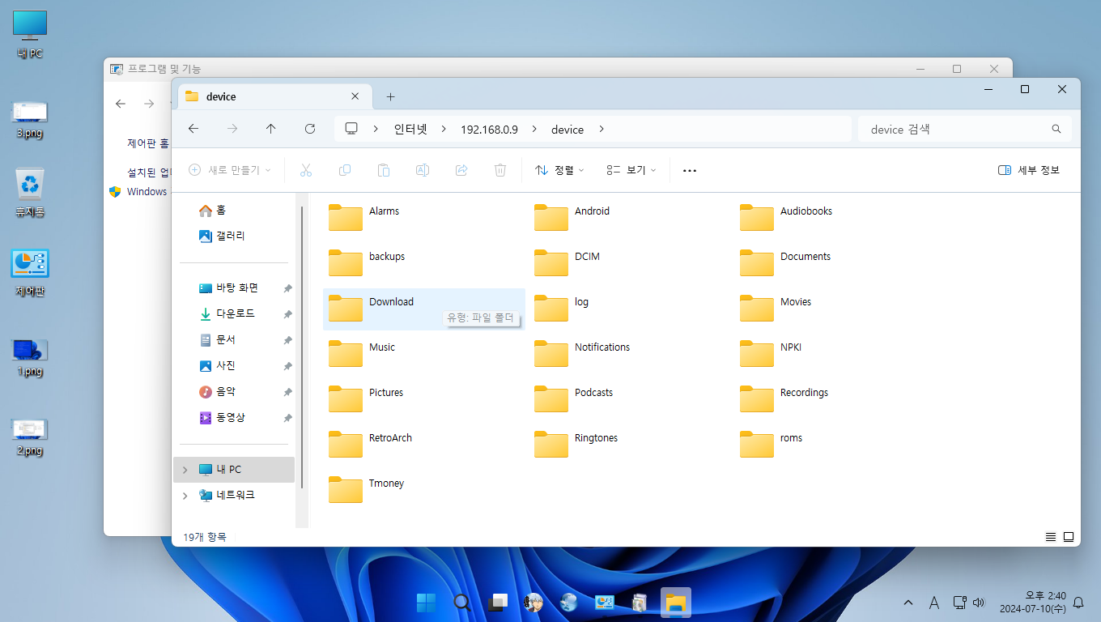Go back in the device Explorer window
1101x622 pixels.
pos(193,129)
